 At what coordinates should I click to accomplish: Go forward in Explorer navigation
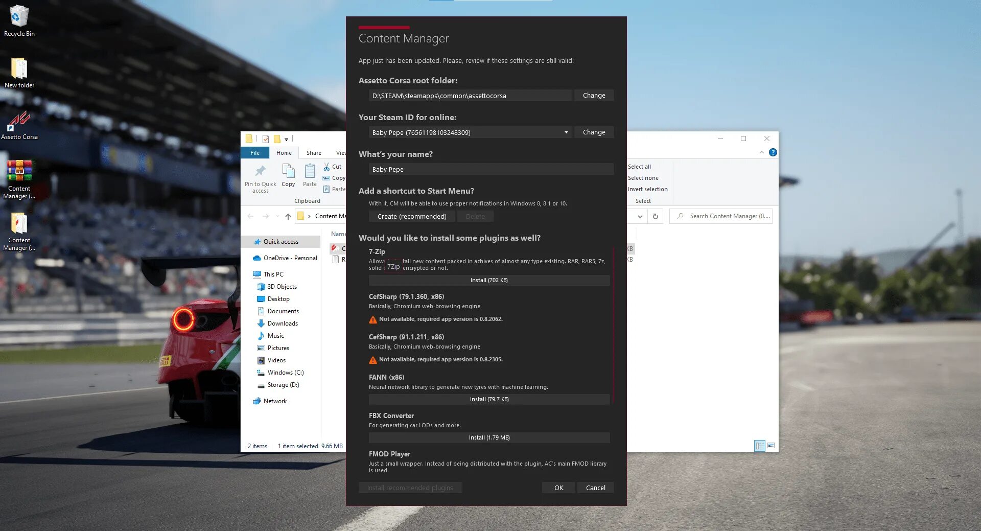click(x=265, y=216)
